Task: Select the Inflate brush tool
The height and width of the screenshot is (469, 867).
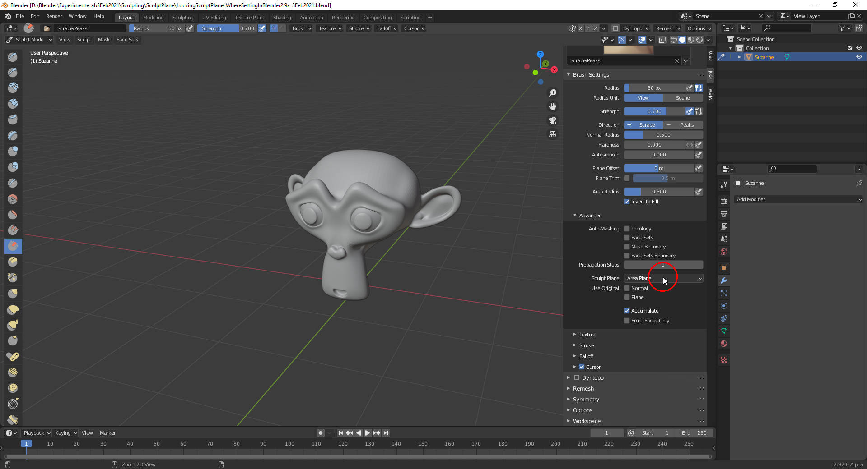Action: click(13, 151)
